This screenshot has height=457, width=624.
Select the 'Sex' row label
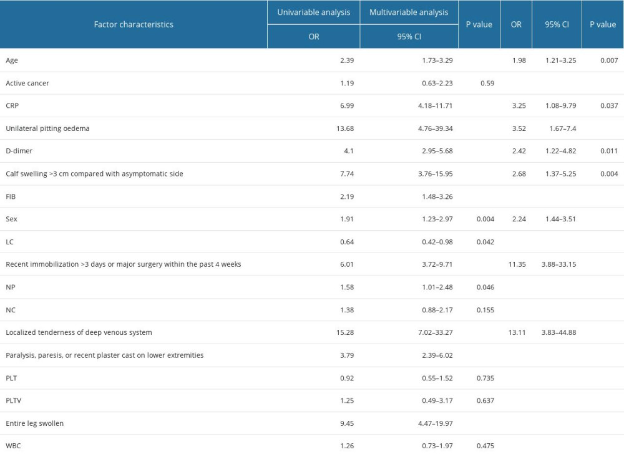(x=11, y=219)
